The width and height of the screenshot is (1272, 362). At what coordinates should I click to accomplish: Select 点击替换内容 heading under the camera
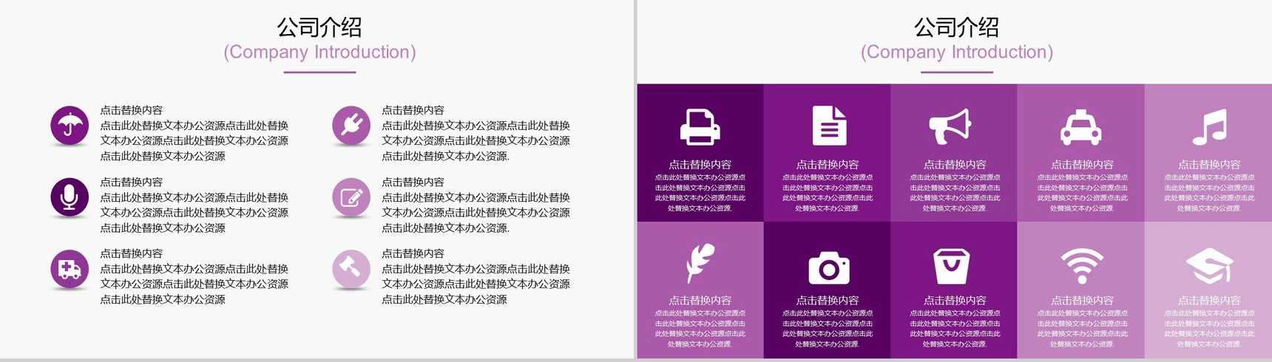(x=828, y=300)
